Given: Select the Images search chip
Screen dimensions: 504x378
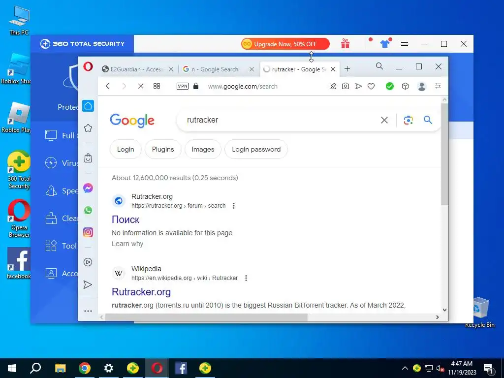Looking at the screenshot, I should 203,149.
